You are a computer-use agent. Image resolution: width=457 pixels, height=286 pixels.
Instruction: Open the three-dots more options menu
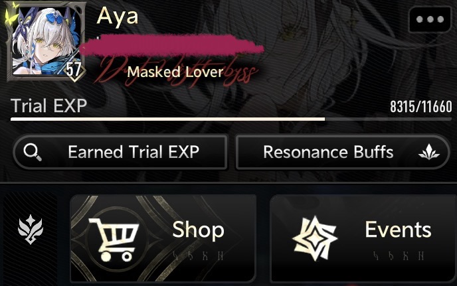click(430, 19)
